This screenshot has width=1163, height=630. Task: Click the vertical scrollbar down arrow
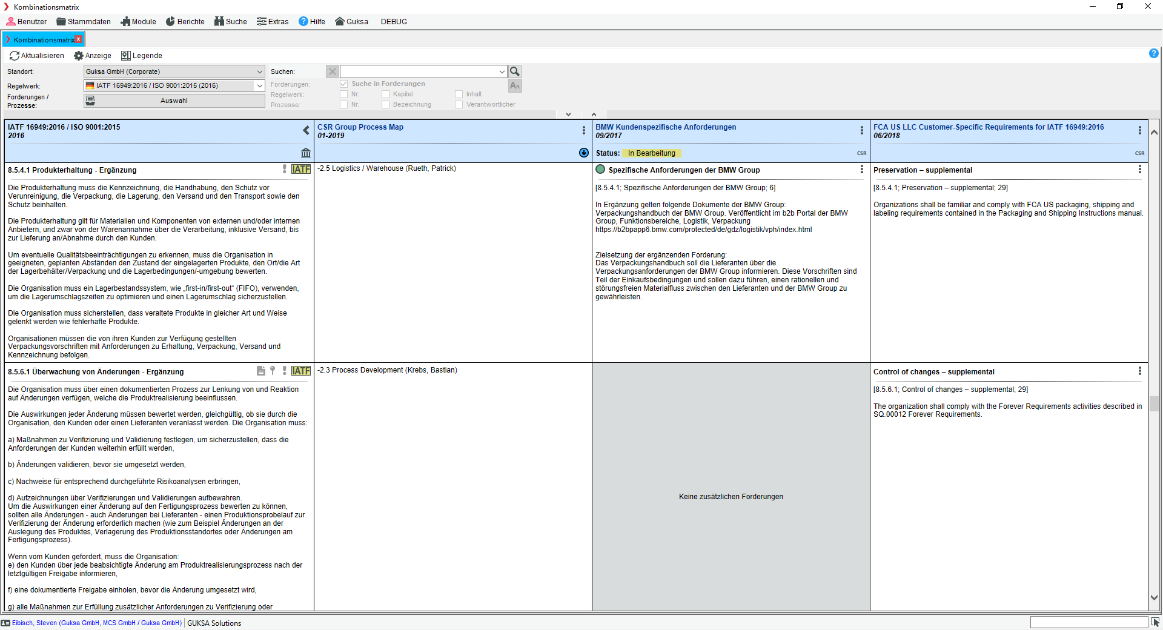pos(1154,597)
